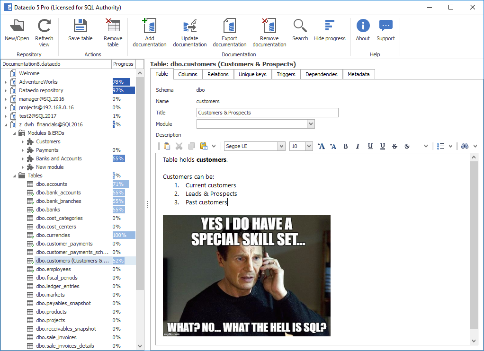Select the Payments module

47,150
